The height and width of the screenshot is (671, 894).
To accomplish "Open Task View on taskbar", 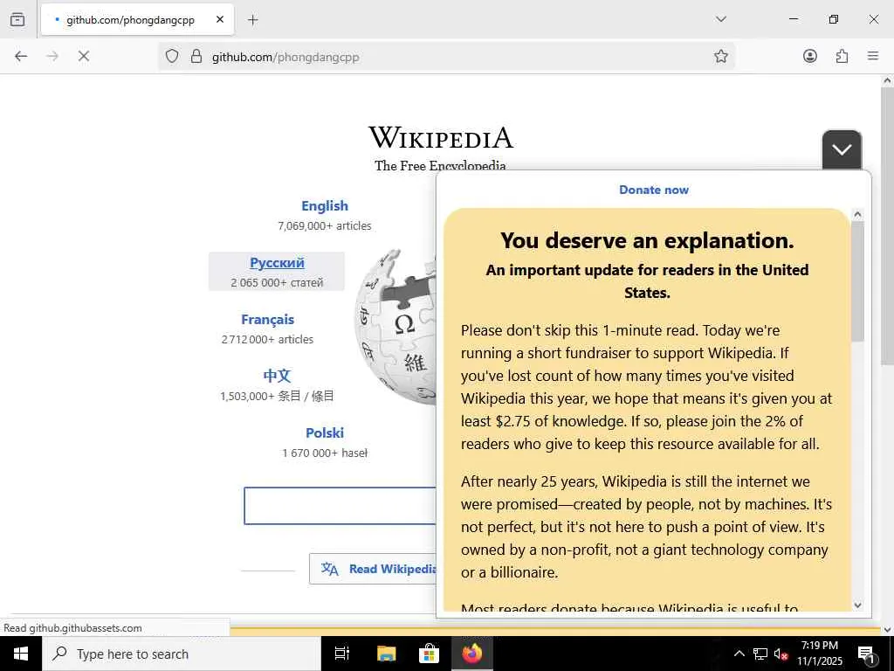I will click(341, 654).
